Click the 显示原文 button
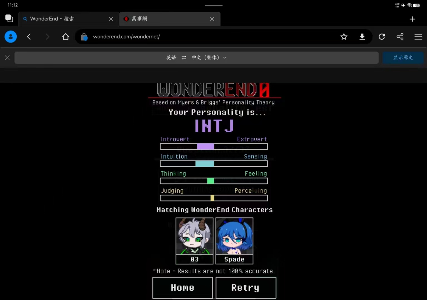 click(x=403, y=58)
